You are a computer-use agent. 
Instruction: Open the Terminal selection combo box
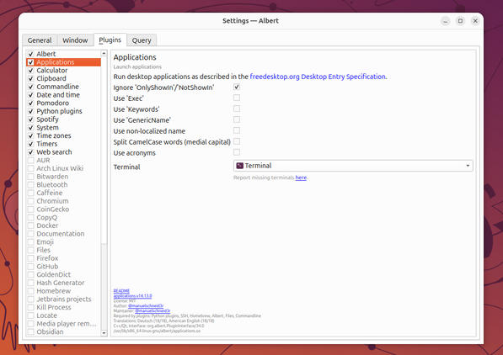pos(353,166)
